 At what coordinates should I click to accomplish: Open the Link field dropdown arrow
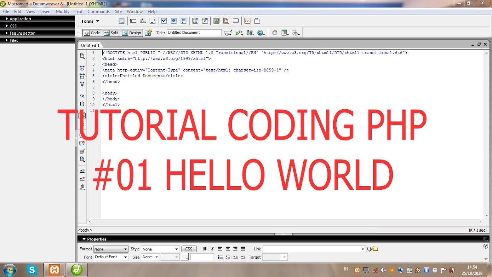[363, 249]
